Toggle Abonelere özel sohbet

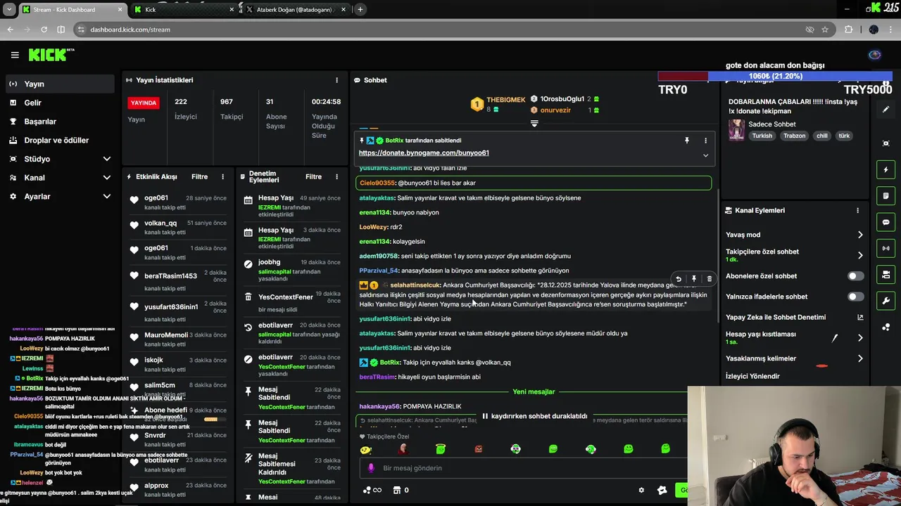856,276
